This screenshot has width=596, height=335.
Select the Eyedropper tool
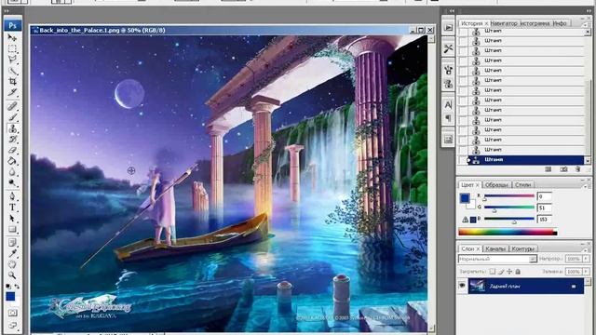12,253
